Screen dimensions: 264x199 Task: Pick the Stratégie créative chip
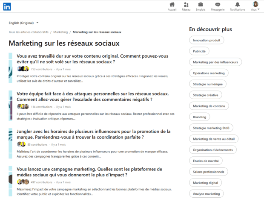[x=206, y=95]
